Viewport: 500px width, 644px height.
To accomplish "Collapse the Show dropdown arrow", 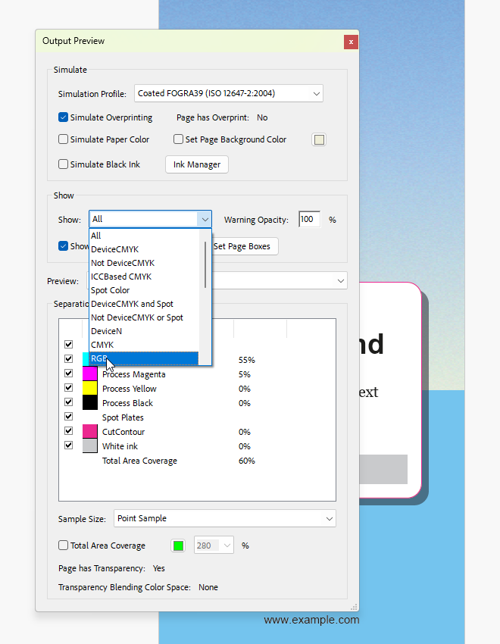I will point(205,219).
